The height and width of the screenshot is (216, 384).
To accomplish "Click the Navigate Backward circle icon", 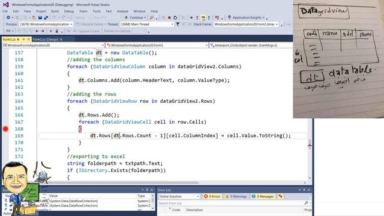I will pyautogui.click(x=8, y=17).
